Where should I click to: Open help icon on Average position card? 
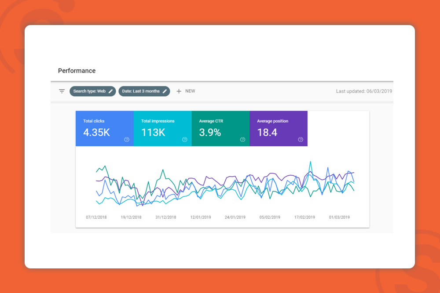click(301, 140)
